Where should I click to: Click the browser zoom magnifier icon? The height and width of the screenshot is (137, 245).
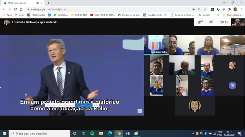click(200, 9)
